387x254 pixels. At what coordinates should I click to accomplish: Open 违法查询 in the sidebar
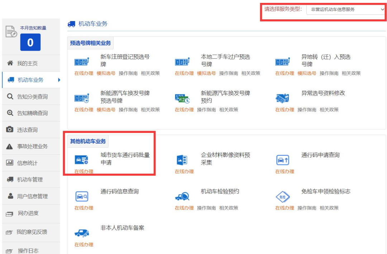pyautogui.click(x=27, y=130)
